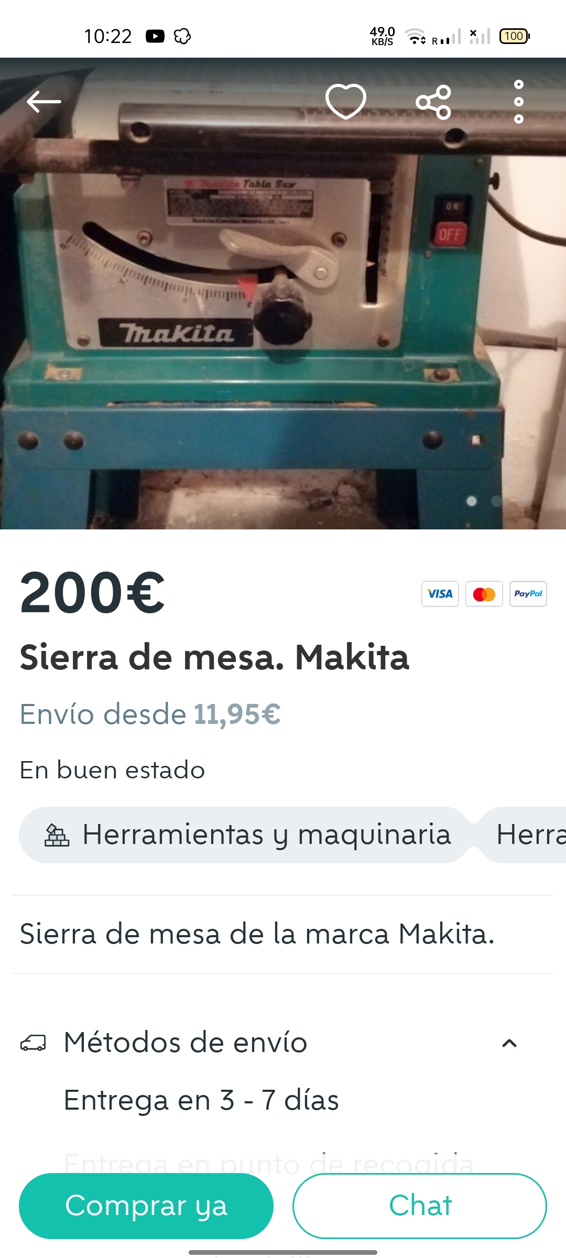Tap the battery indicator in status bar

click(x=515, y=36)
